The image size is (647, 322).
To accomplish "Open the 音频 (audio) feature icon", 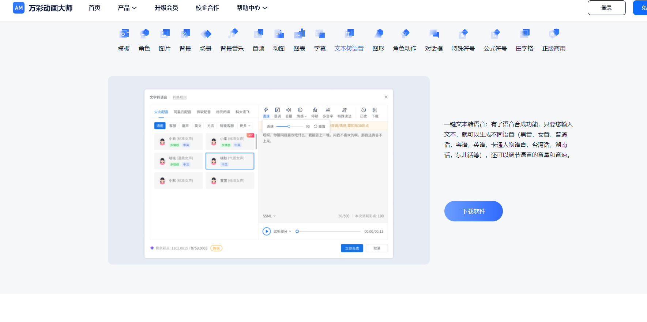I will (259, 34).
